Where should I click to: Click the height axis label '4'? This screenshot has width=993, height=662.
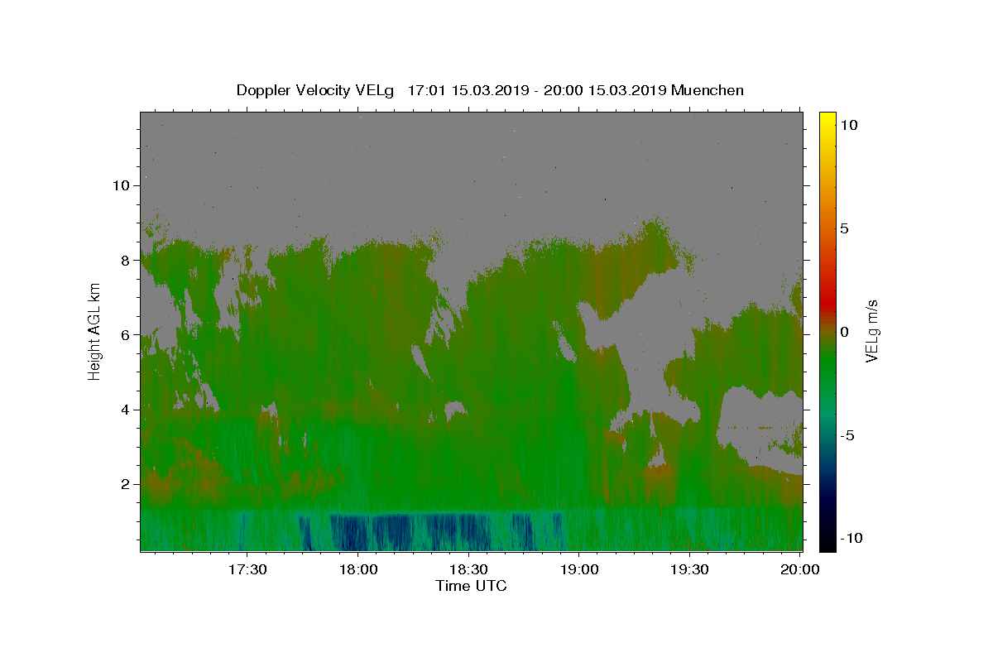(x=126, y=410)
